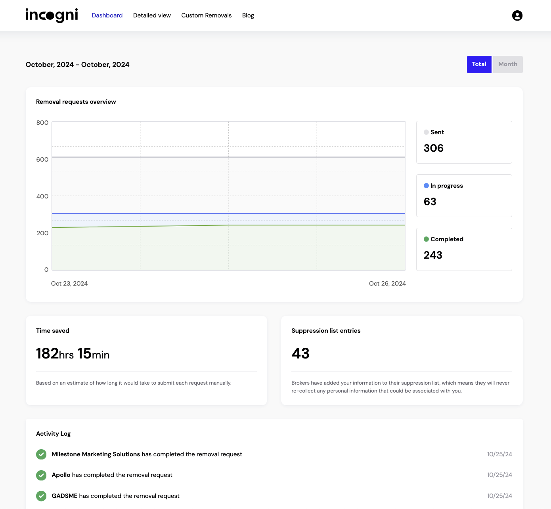Click the 10/25/24 date on the Milestone row
Screen dimensions: 551x509
point(499,454)
